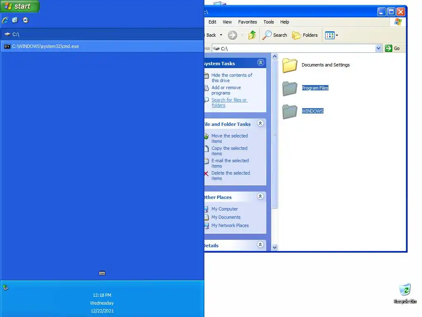This screenshot has height=317, width=422.
Task: Toggle the Folders pane button
Action: pos(305,35)
